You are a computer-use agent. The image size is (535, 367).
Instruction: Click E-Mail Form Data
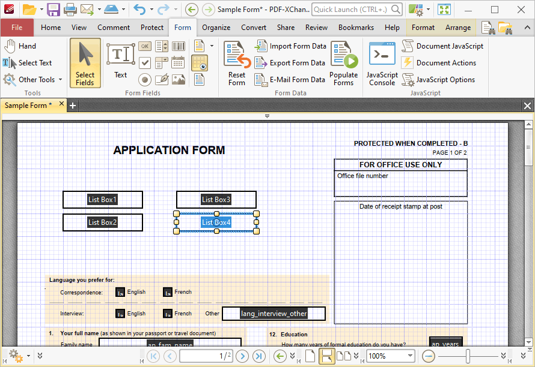(x=290, y=80)
